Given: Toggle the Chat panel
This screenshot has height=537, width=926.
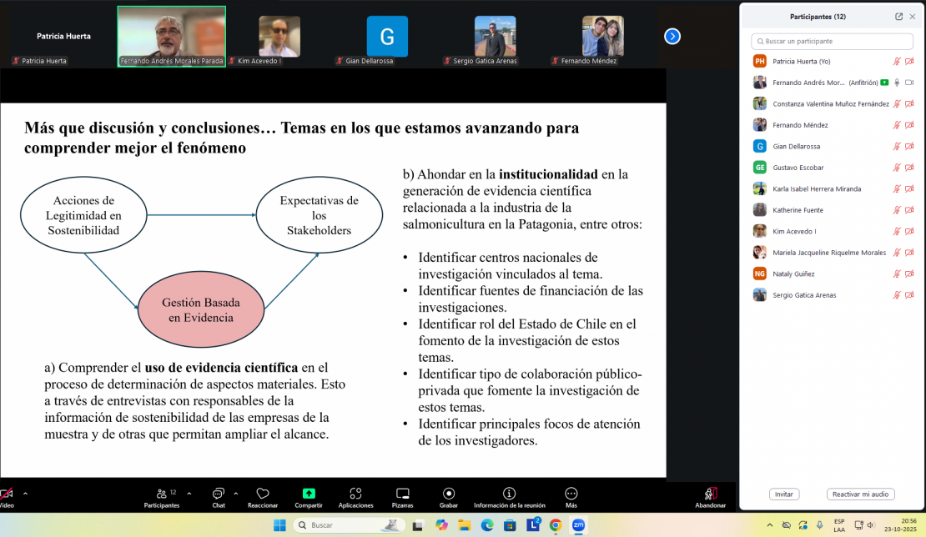Looking at the screenshot, I should 219,494.
